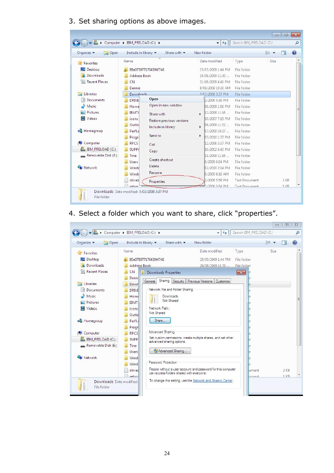Sort by Date modified column in the context-menu Explorer window
This screenshot has width=334, height=473.
[211, 61]
